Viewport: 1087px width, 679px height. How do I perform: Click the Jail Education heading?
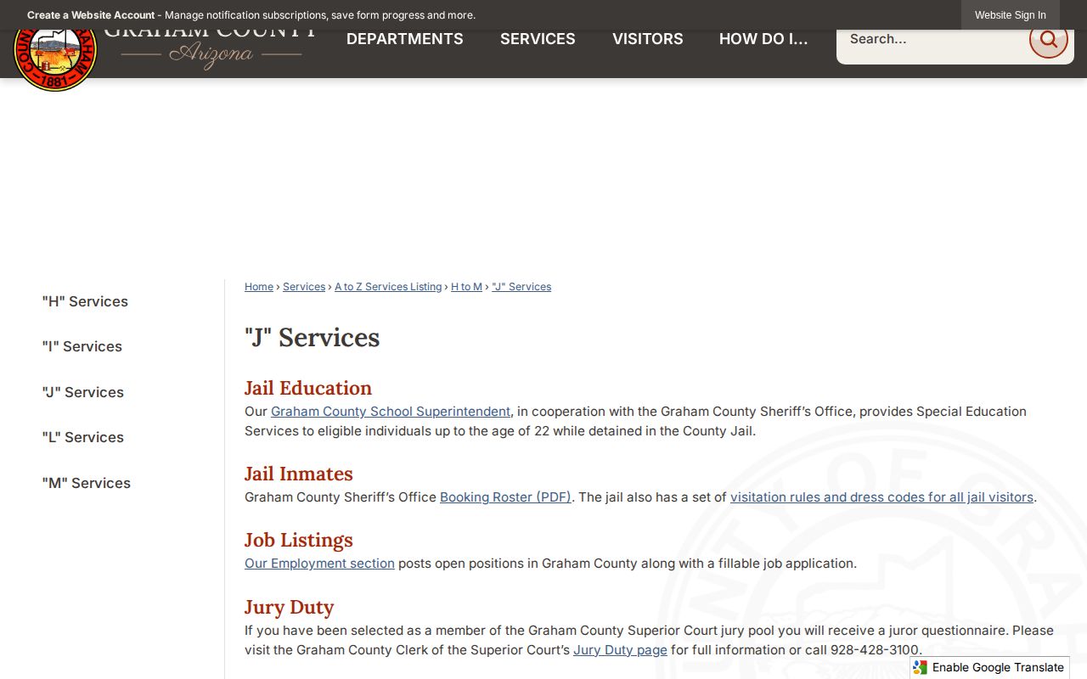(308, 388)
